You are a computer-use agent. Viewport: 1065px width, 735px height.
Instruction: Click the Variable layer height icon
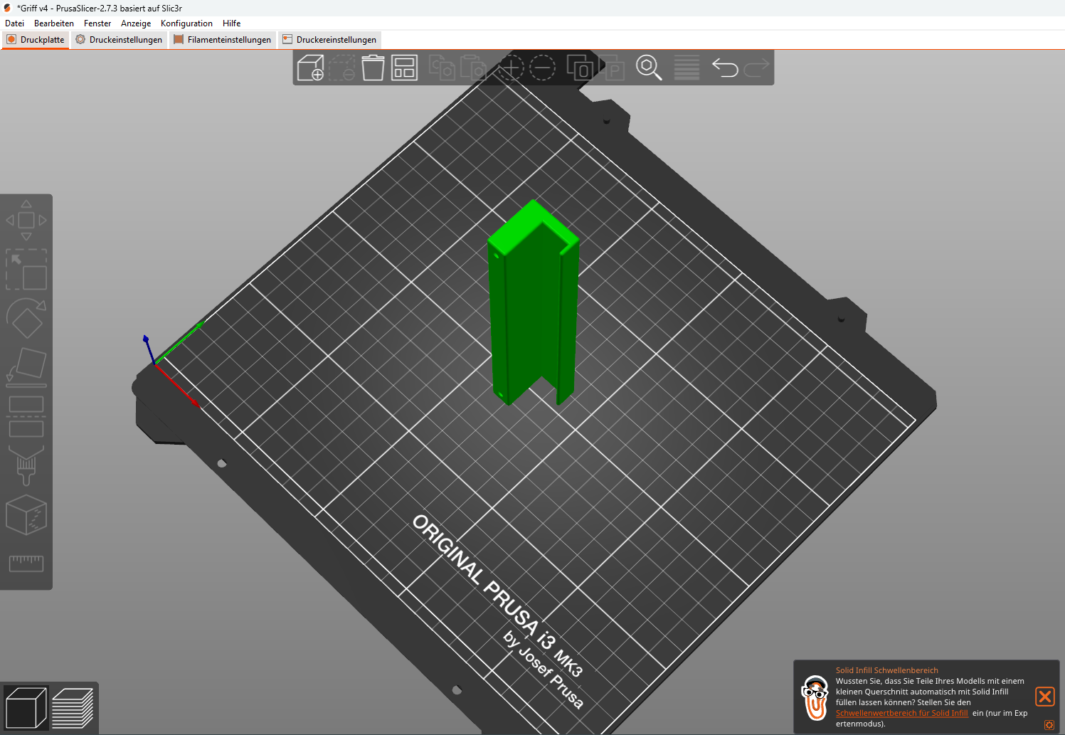coord(687,68)
